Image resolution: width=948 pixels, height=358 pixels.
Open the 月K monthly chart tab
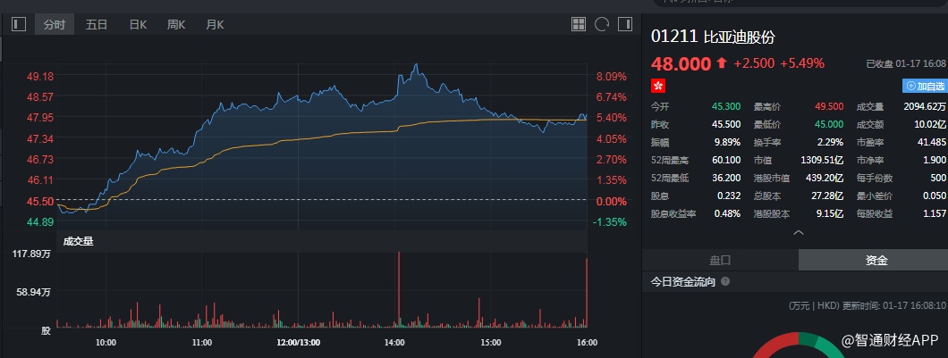click(215, 24)
